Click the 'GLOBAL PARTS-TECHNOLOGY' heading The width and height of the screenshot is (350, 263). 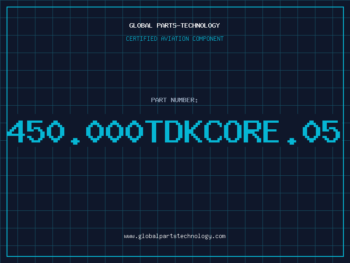175,25
